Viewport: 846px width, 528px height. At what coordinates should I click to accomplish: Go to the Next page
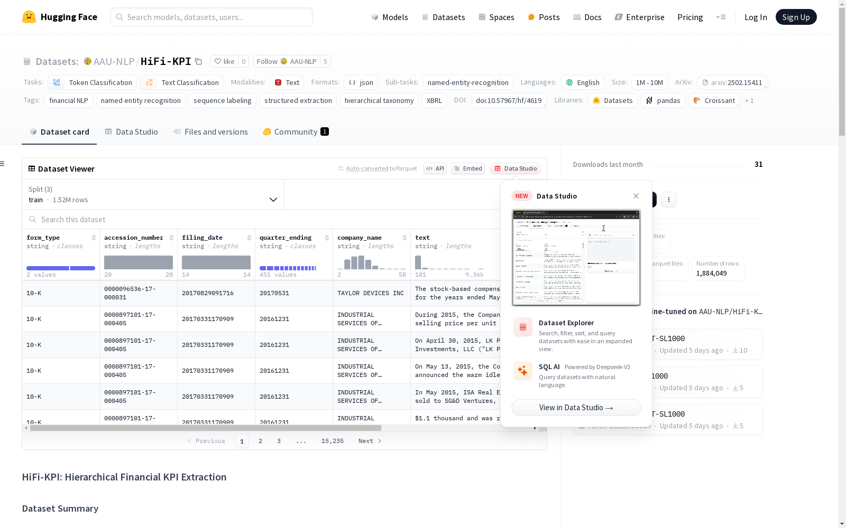(370, 441)
